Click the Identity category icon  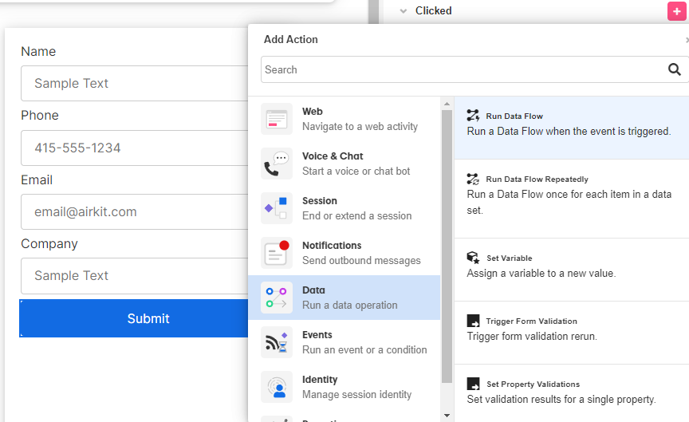[x=277, y=387]
